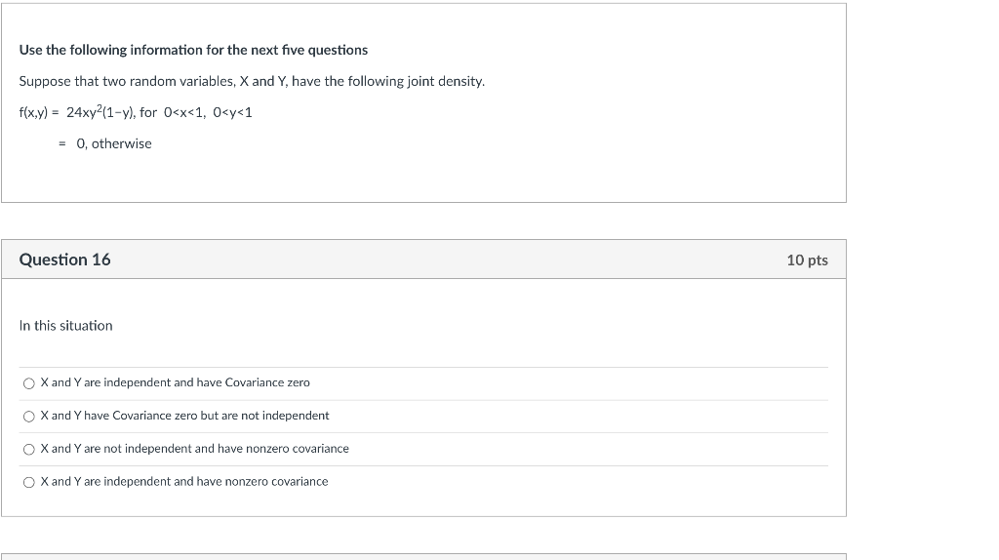The width and height of the screenshot is (999, 560).
Task: Click empty middle of Question 16 header bar
Action: (439, 260)
